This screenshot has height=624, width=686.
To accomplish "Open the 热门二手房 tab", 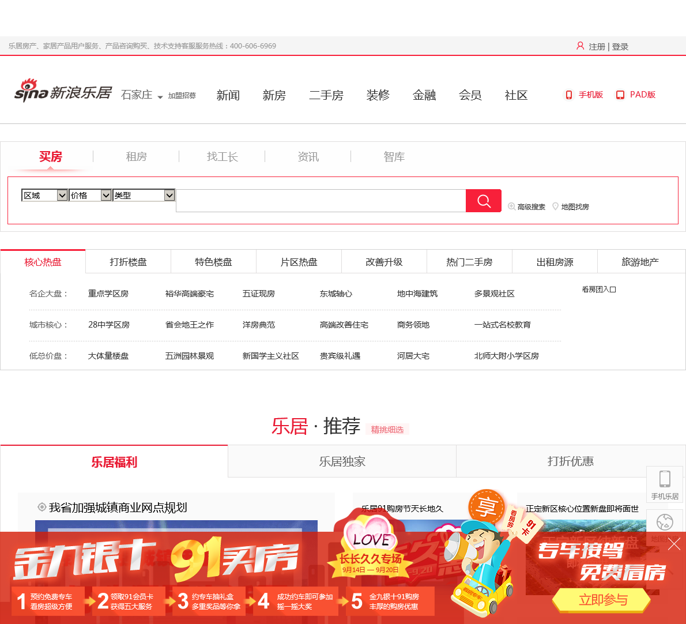I will point(469,262).
